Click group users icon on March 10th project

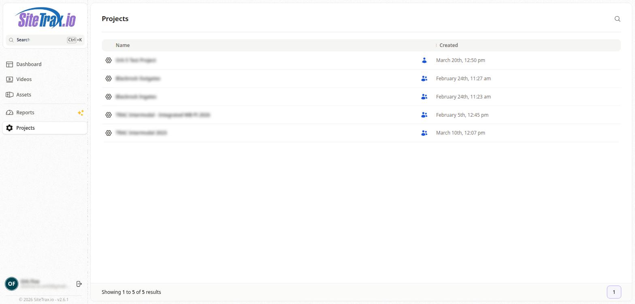coord(424,133)
